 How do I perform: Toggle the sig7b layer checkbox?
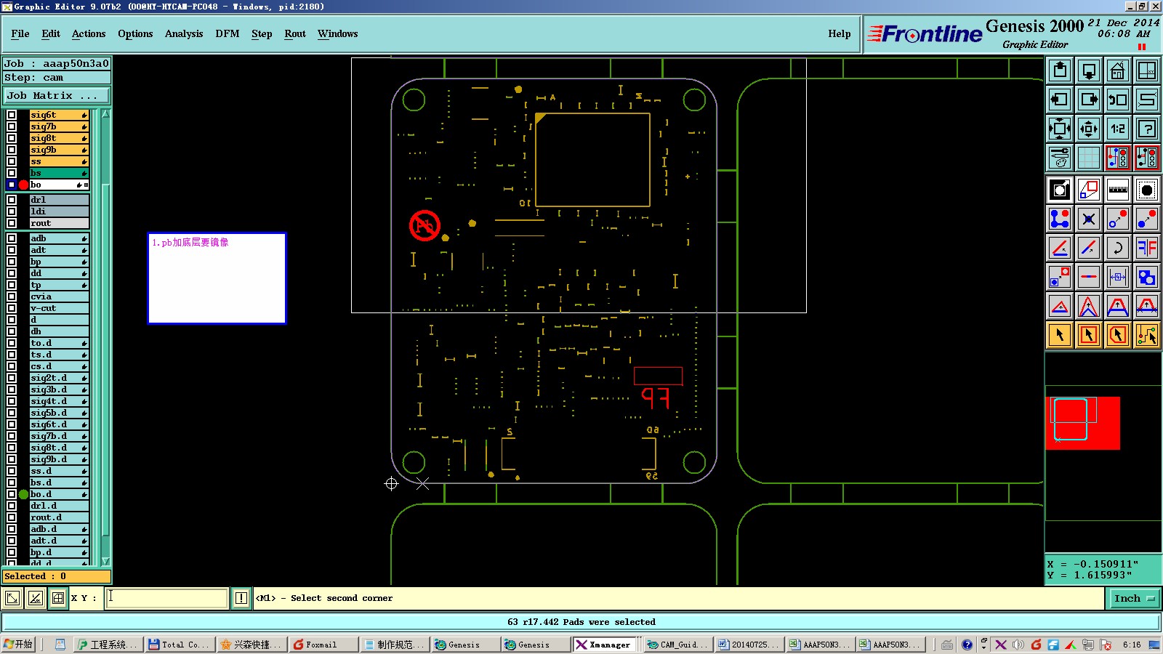pos(12,126)
